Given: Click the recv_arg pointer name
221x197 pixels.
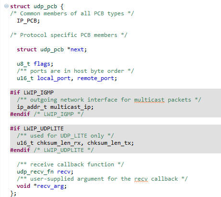Looking at the screenshot, I should point(50,186).
